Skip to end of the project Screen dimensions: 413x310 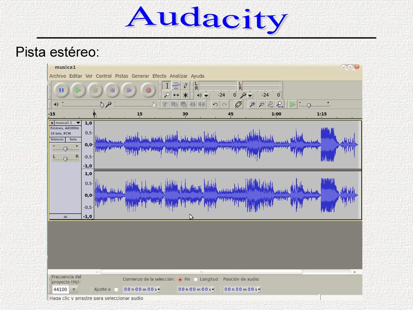point(129,90)
